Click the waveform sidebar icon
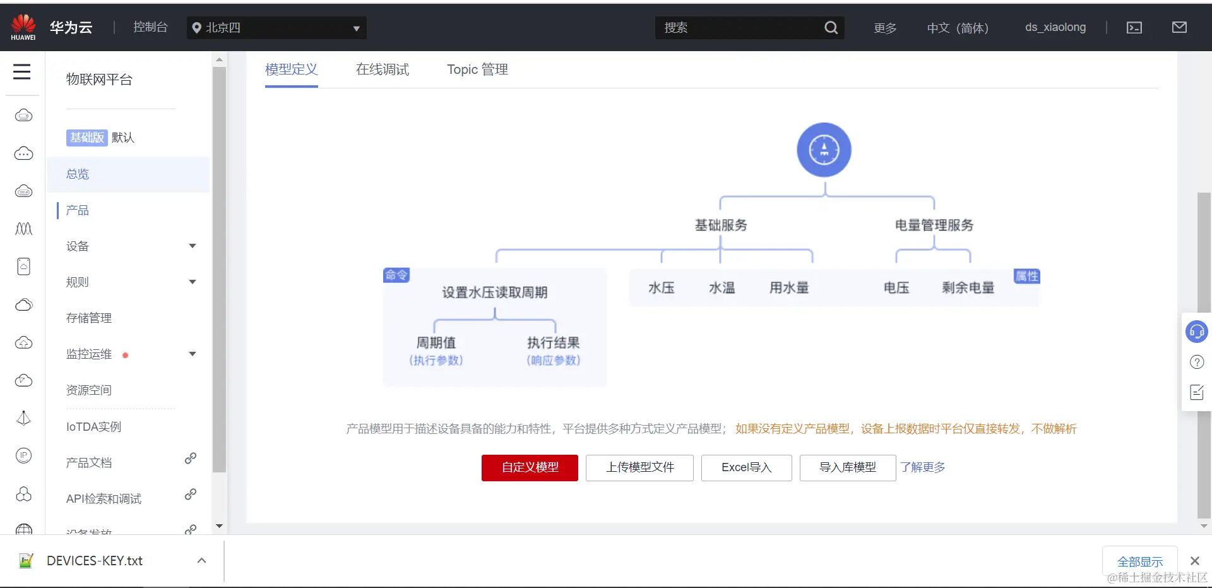1212x588 pixels. click(x=23, y=229)
